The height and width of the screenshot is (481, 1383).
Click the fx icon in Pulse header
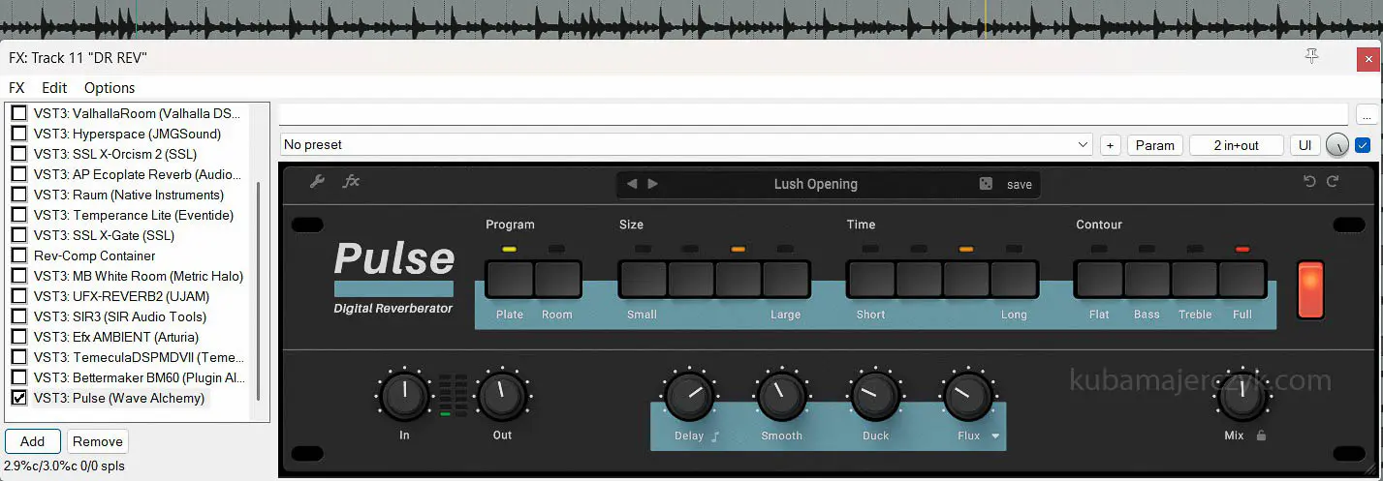click(x=351, y=182)
